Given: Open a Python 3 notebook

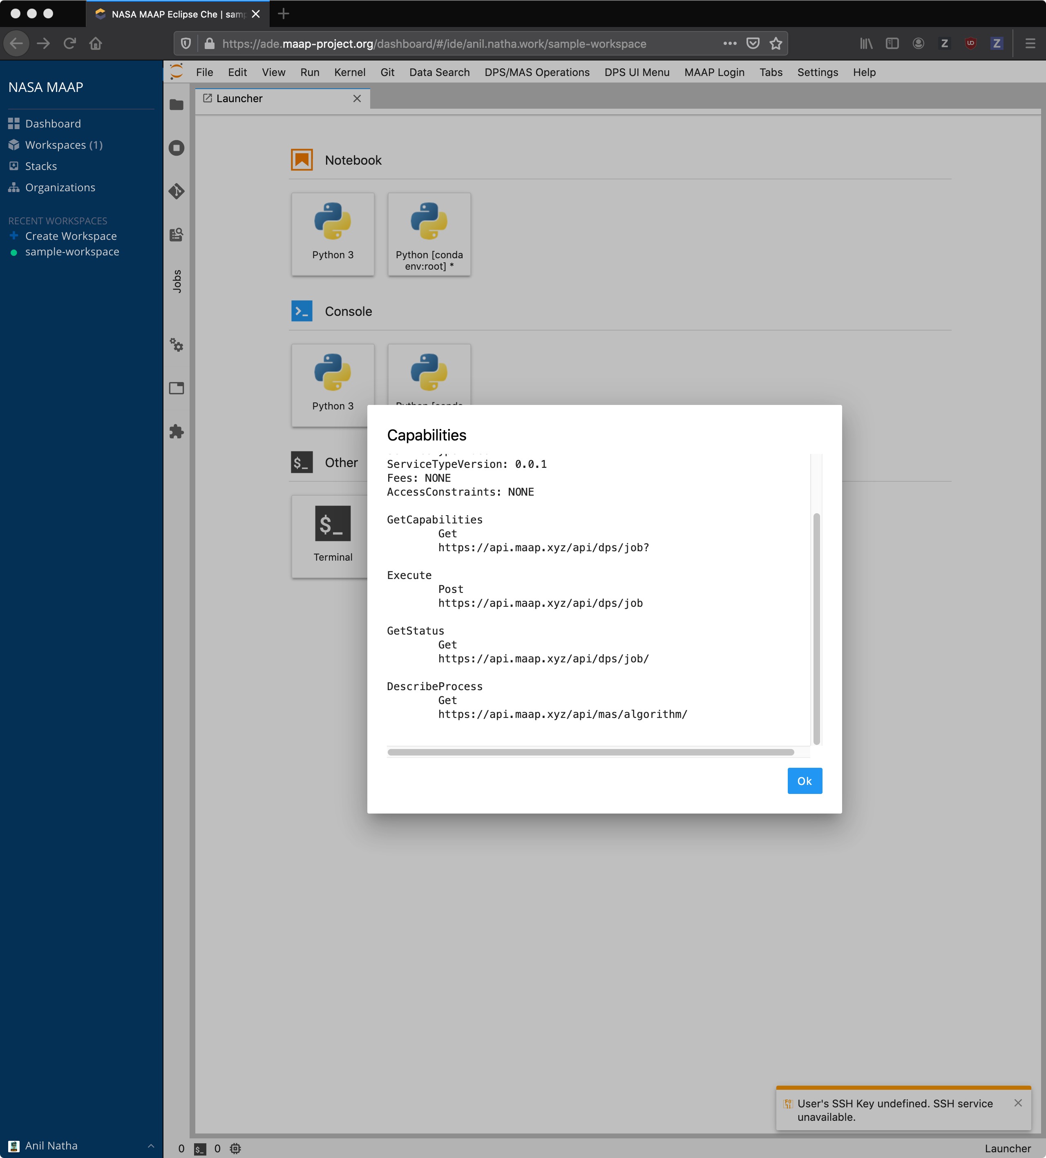Looking at the screenshot, I should [333, 234].
